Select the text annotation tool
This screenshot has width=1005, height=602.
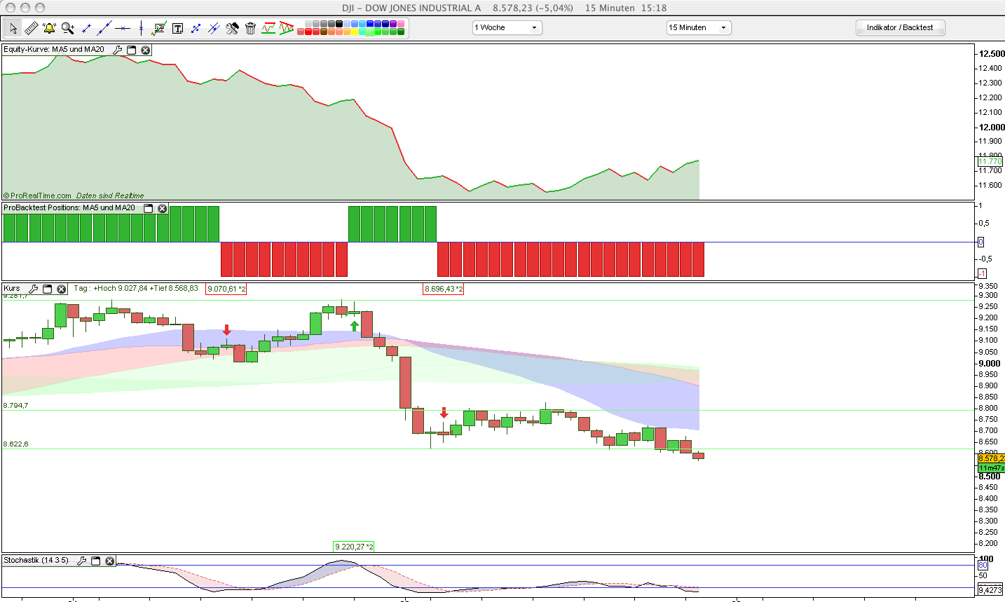point(177,28)
